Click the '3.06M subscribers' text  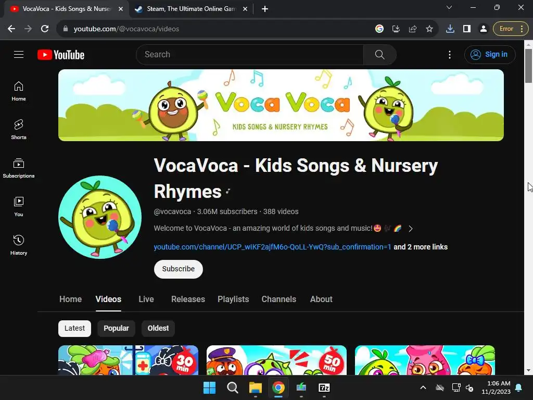[x=227, y=211]
